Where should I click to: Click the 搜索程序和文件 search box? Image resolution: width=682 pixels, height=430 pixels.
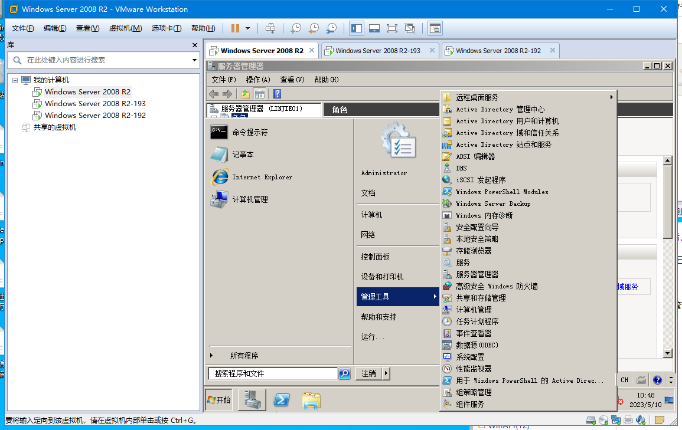tap(273, 373)
